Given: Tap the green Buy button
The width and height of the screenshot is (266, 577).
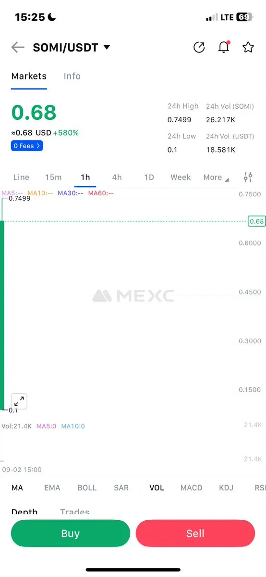Looking at the screenshot, I should coord(71,533).
